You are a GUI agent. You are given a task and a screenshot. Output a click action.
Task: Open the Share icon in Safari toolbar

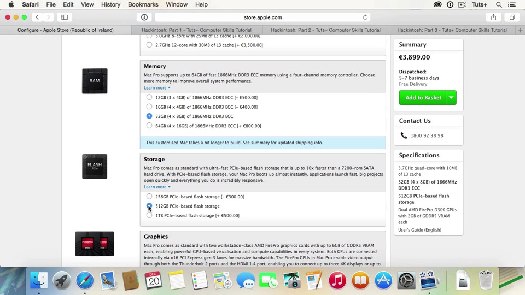(x=493, y=17)
